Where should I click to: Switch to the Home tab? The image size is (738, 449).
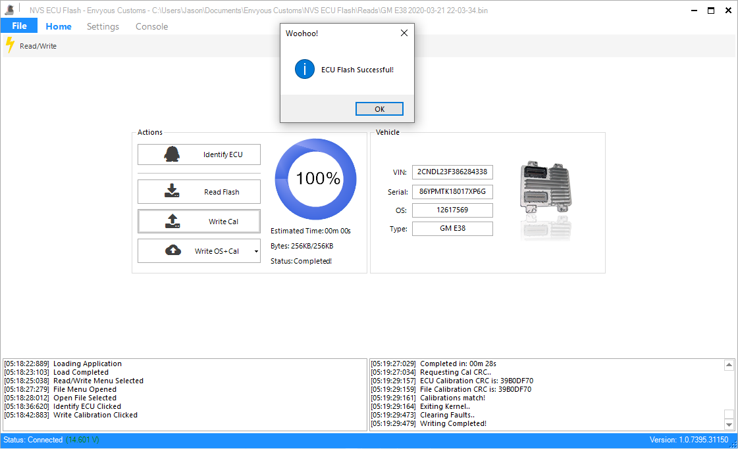tap(59, 26)
